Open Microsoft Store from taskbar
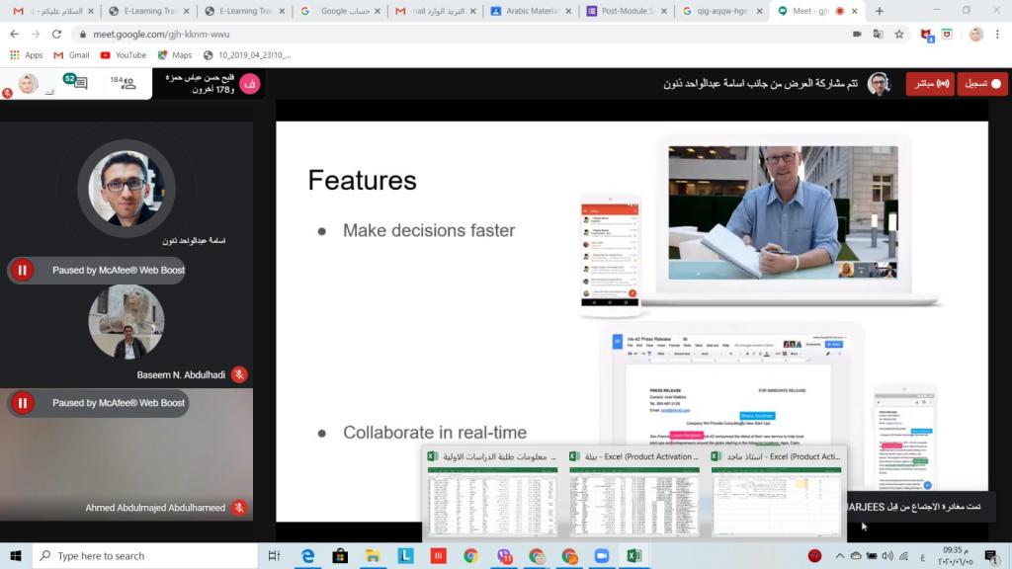This screenshot has height=569, width=1012. click(340, 556)
